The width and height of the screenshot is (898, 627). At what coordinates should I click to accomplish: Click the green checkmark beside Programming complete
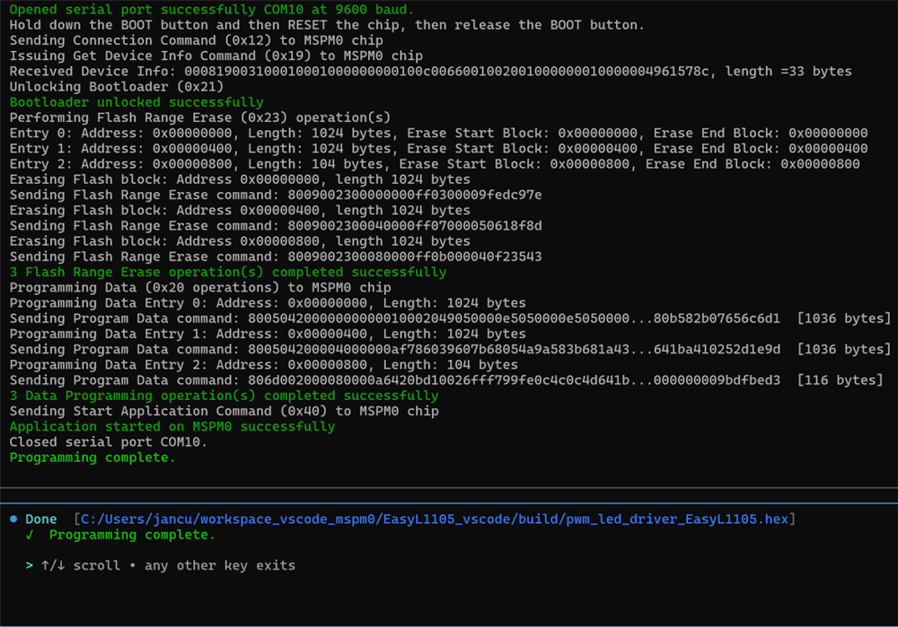click(30, 535)
